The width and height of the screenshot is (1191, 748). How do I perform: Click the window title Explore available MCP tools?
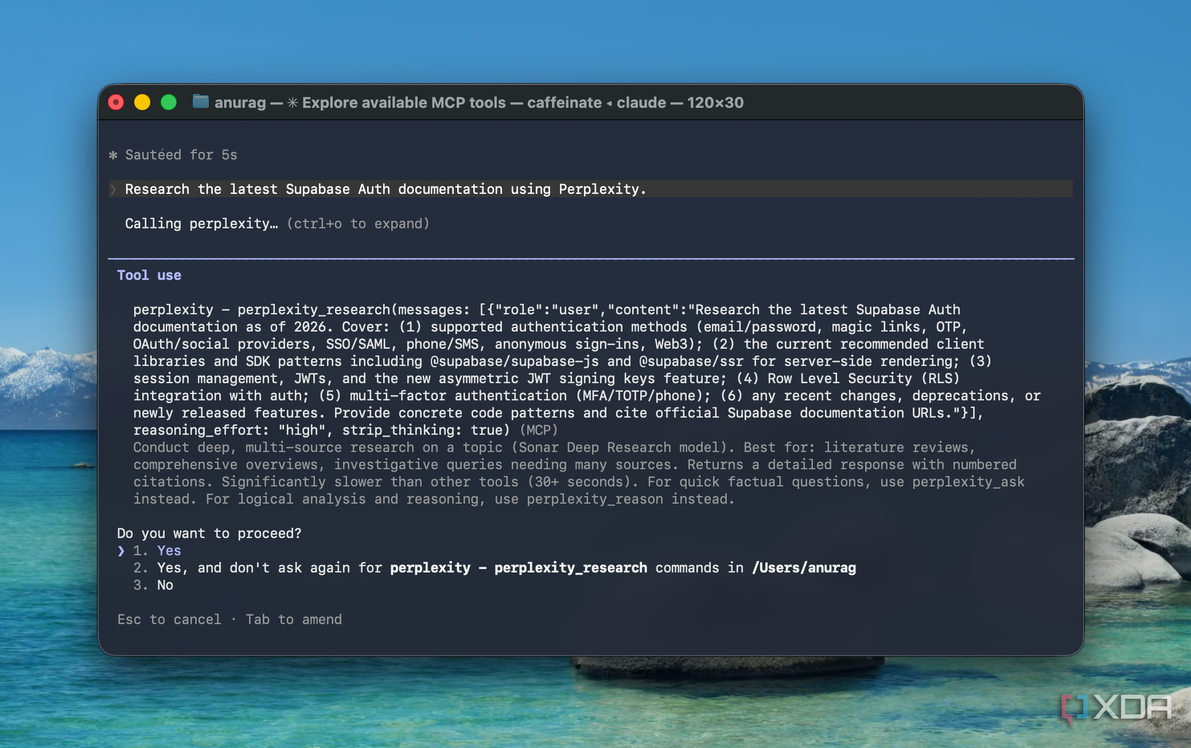point(404,103)
